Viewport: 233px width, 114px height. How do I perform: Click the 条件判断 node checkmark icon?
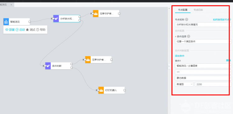(x=48, y=66)
